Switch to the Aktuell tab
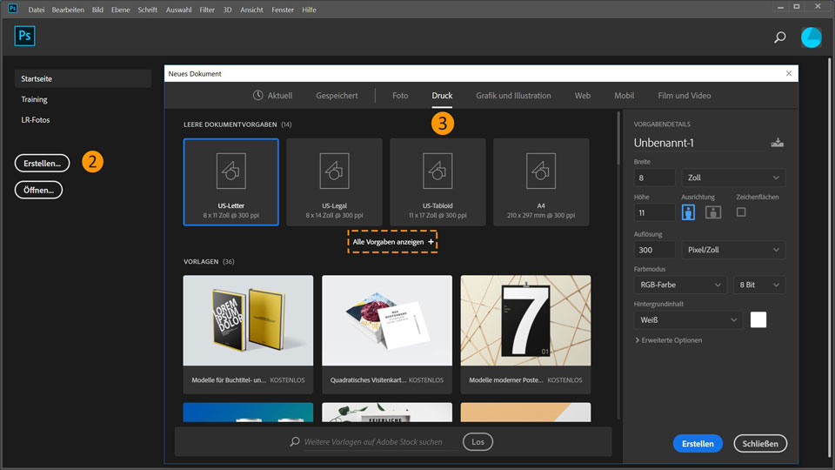The image size is (835, 470). (x=272, y=96)
